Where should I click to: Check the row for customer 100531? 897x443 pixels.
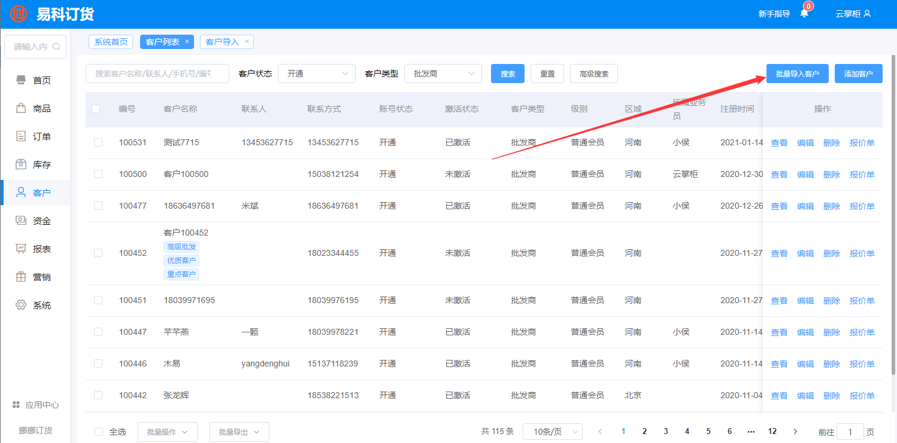tap(98, 142)
